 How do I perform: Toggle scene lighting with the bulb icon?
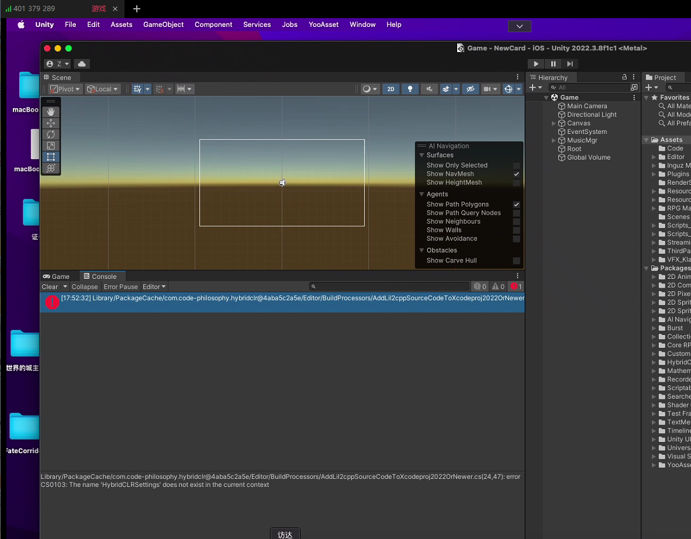(x=409, y=89)
